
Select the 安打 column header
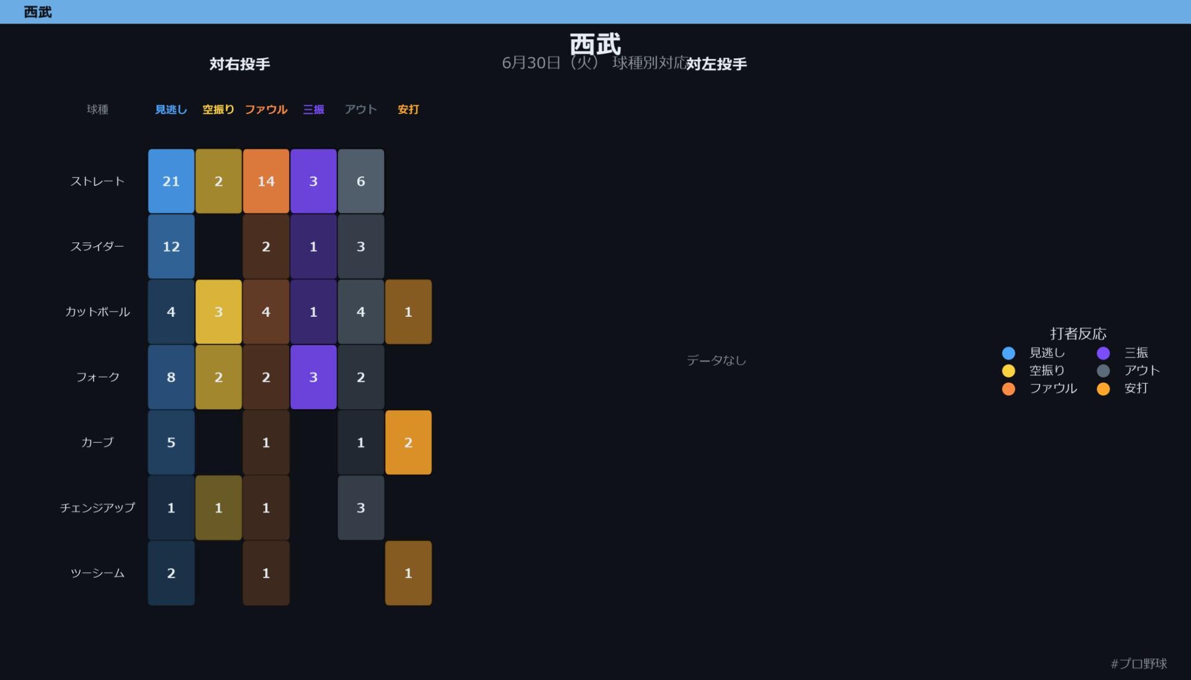point(408,110)
